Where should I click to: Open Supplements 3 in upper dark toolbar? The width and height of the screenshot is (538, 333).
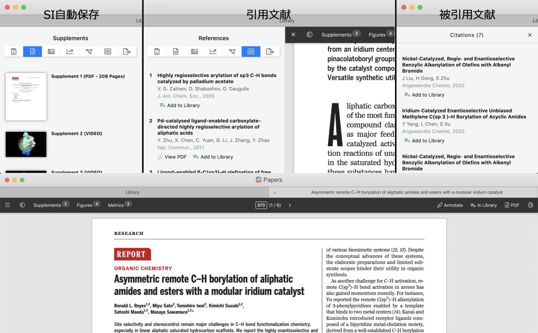[341, 34]
